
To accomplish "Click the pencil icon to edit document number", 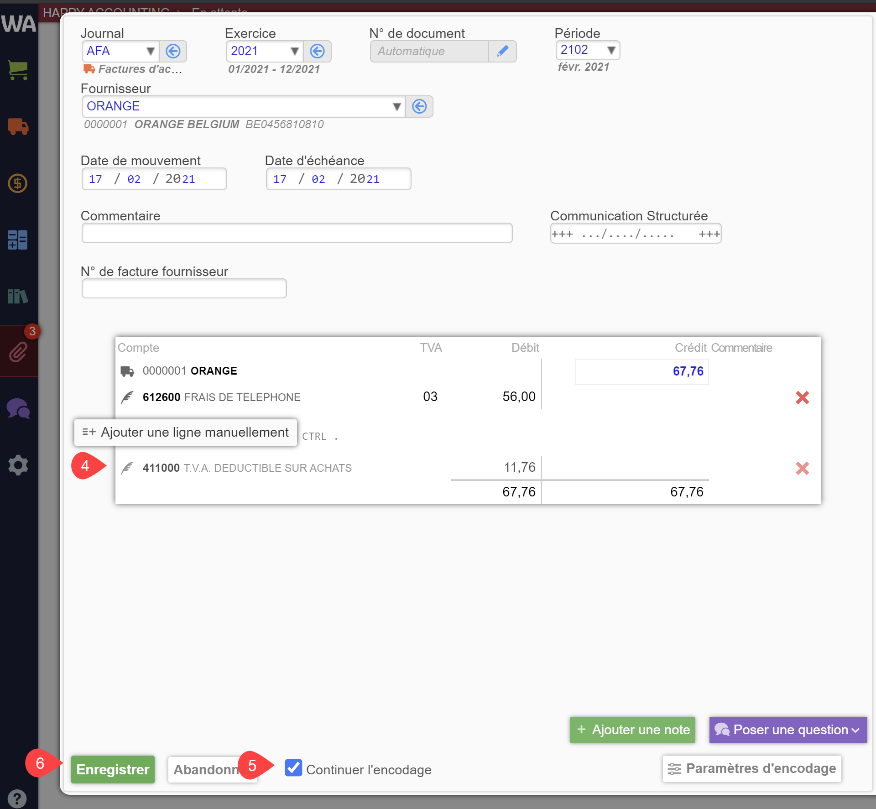I will [502, 51].
